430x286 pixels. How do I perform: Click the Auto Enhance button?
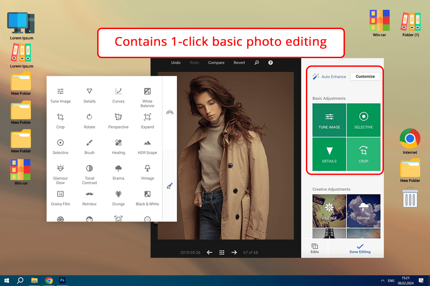(x=329, y=76)
